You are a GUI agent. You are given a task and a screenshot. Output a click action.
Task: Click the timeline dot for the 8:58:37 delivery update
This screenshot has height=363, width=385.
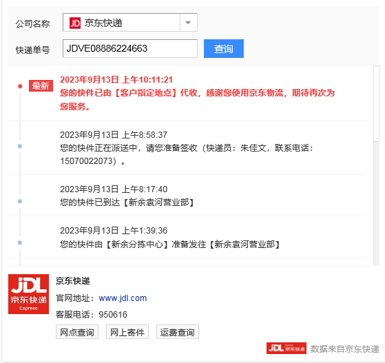pyautogui.click(x=20, y=147)
